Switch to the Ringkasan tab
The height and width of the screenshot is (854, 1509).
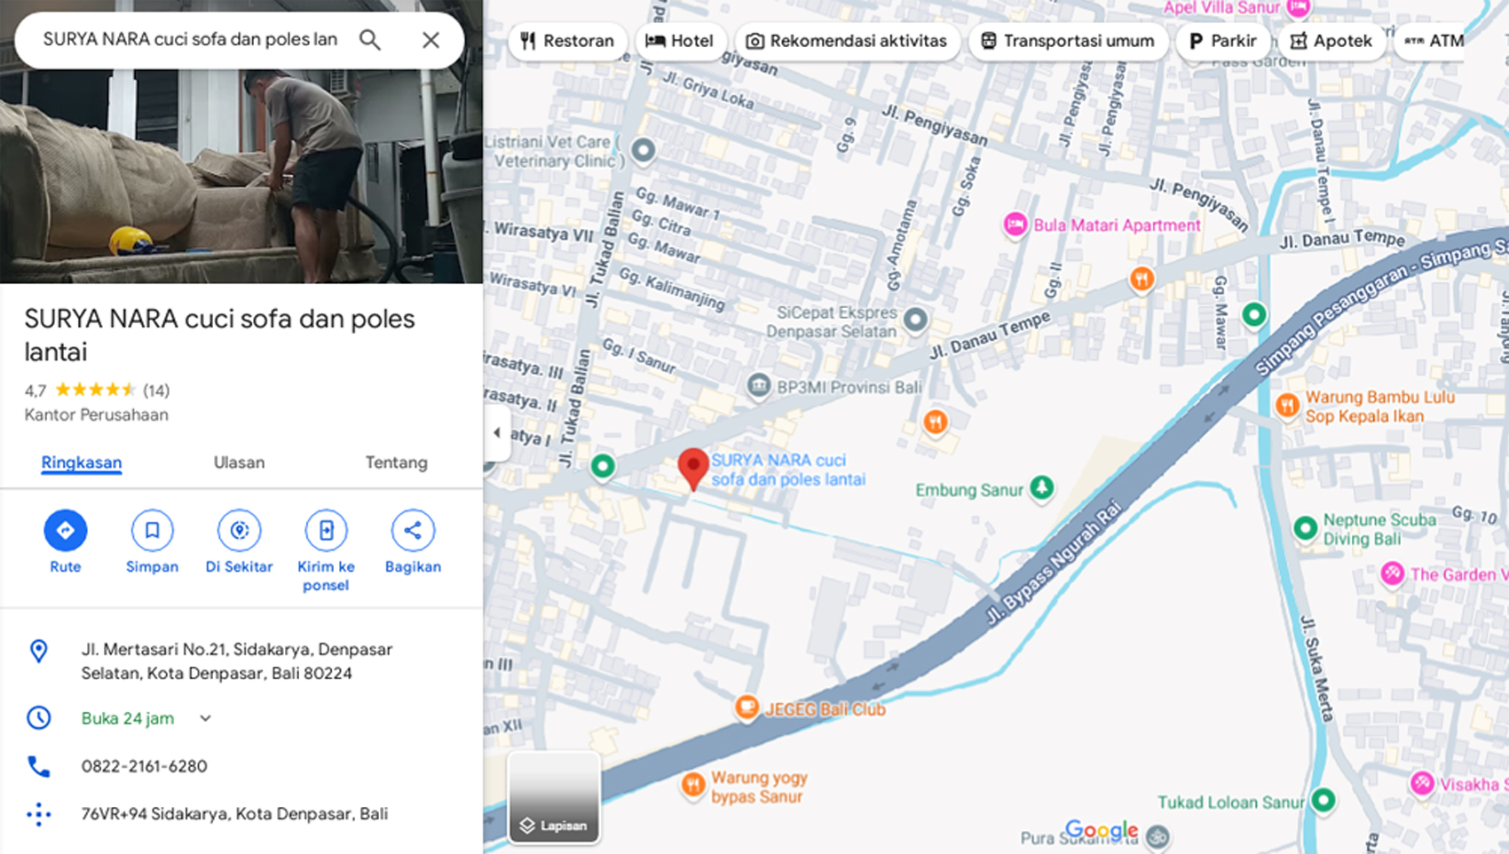82,463
